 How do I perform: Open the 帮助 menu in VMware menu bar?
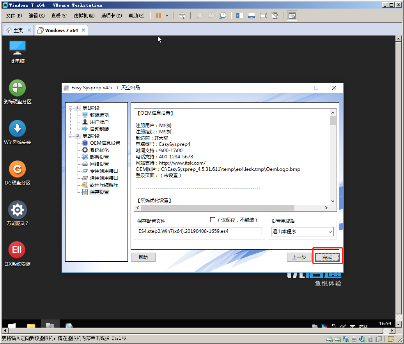pyautogui.click(x=136, y=16)
